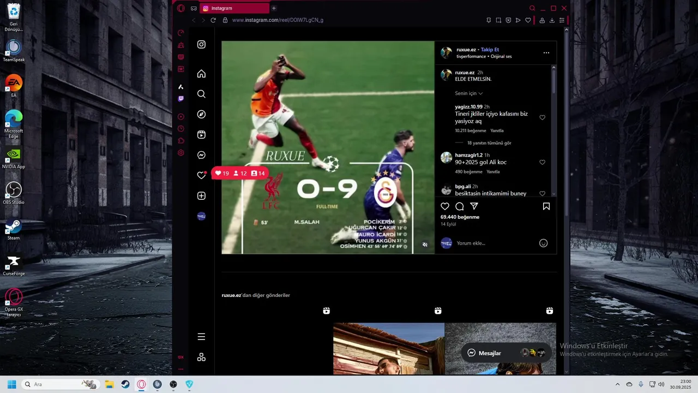Viewport: 698px width, 393px height.
Task: Reply to hamzagir1.2 comment via 'Yanıtla'
Action: pyautogui.click(x=493, y=172)
